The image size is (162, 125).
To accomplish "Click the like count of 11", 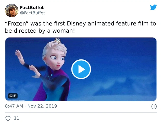I will pos(17,118).
